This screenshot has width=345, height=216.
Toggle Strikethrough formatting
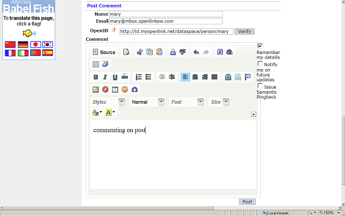click(x=125, y=77)
